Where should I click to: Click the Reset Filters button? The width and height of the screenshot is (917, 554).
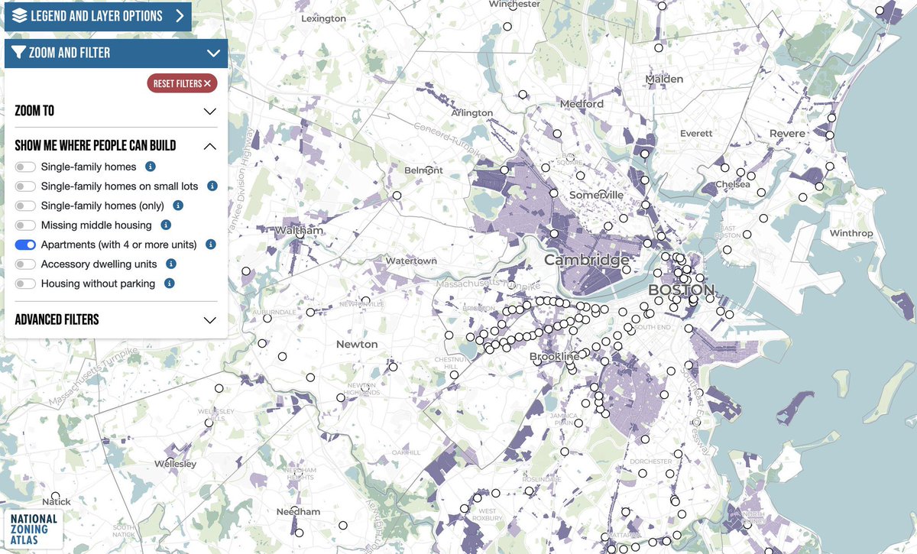pos(182,83)
